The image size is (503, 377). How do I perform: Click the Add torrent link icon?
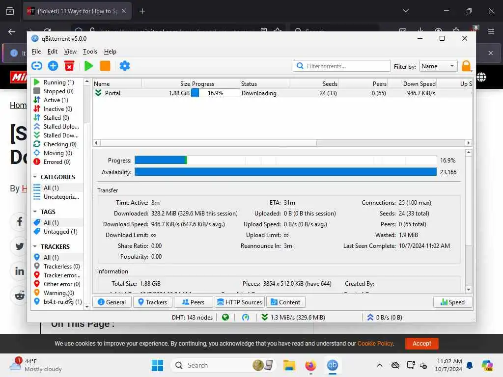[37, 66]
